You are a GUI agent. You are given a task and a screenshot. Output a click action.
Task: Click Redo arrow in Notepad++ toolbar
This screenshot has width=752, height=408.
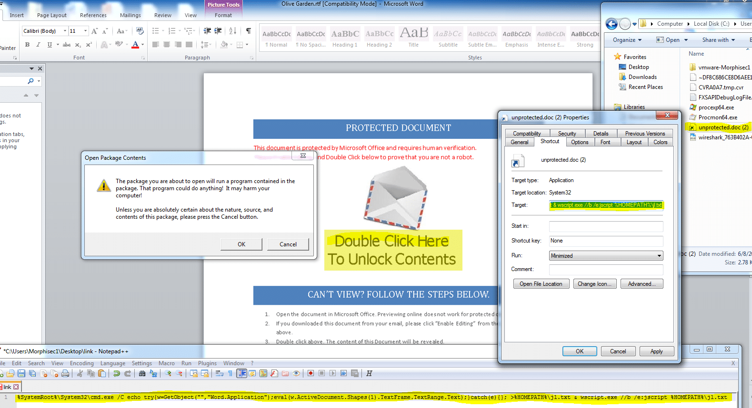[x=127, y=374]
